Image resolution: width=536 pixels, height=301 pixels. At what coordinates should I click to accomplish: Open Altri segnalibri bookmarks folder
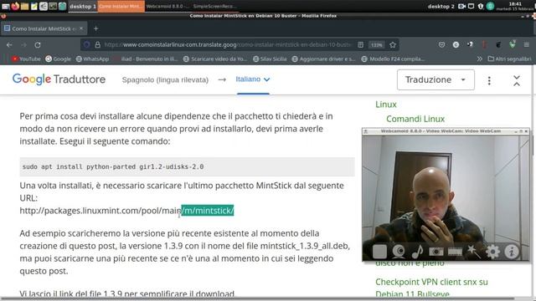pyautogui.click(x=509, y=59)
